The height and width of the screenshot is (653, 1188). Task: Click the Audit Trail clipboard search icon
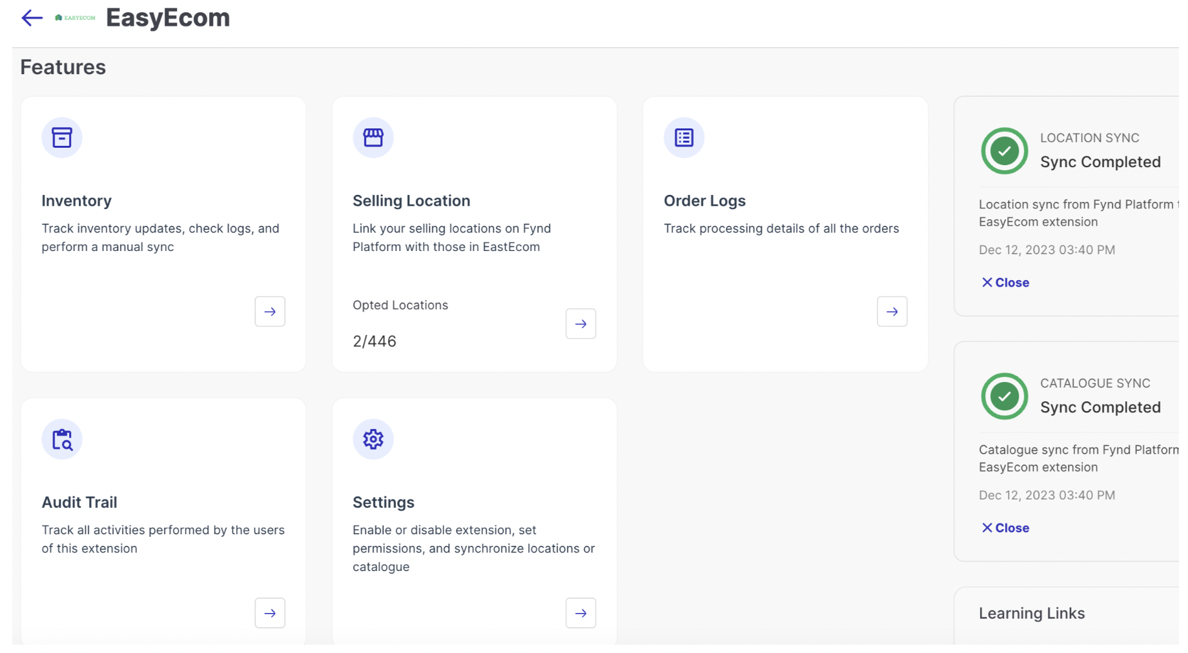(62, 439)
